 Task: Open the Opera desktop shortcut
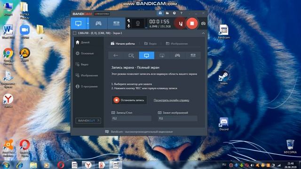pos(25,148)
